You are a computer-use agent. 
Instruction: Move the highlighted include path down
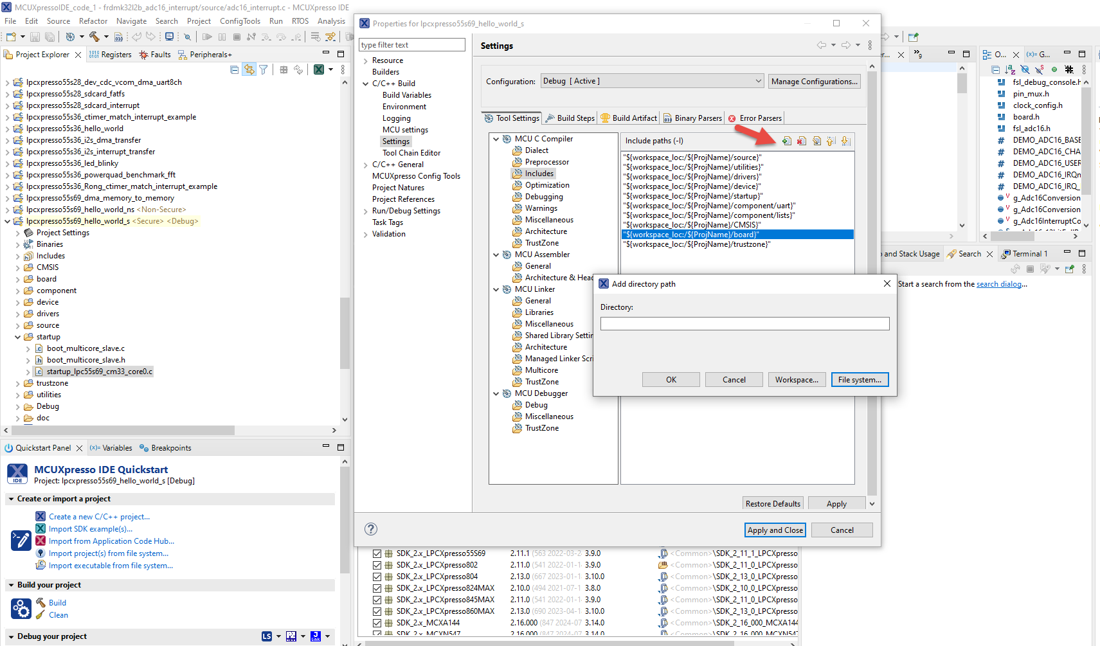845,141
